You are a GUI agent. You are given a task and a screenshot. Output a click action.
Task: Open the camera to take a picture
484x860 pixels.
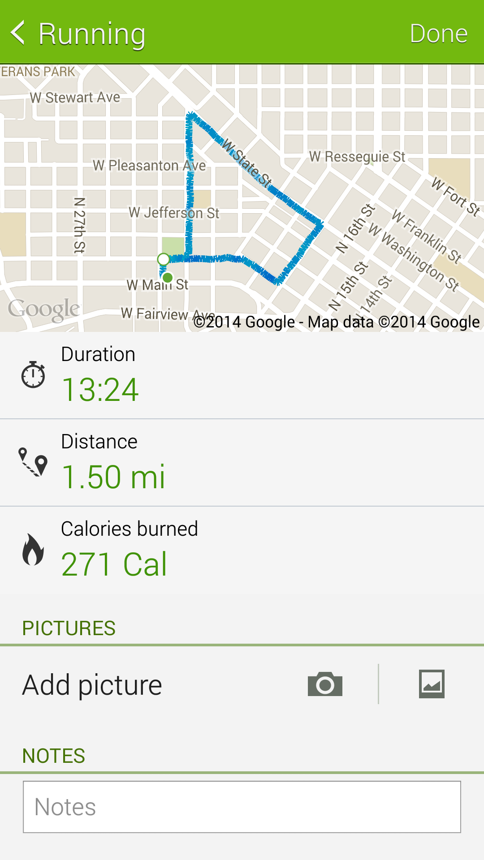point(325,684)
